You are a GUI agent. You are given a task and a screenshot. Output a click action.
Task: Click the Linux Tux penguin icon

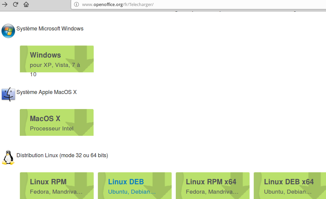tap(8, 158)
